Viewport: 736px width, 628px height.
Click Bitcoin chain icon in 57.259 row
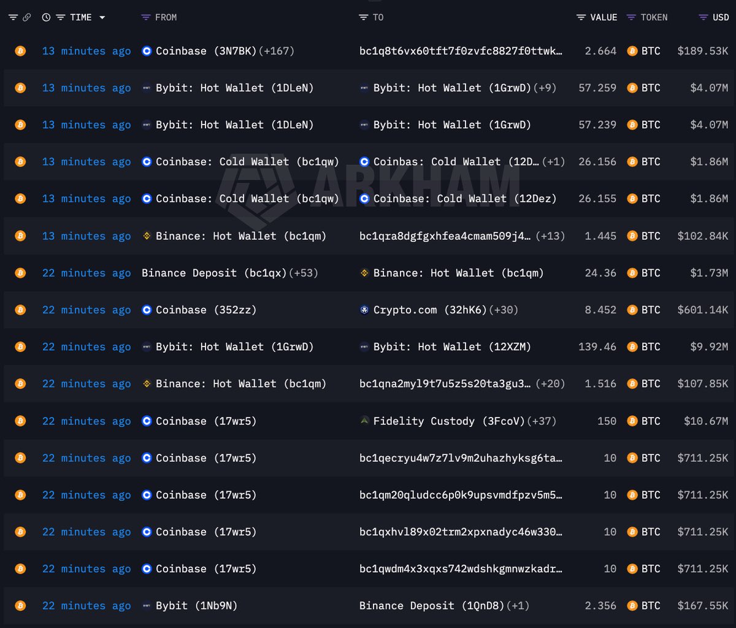point(20,88)
